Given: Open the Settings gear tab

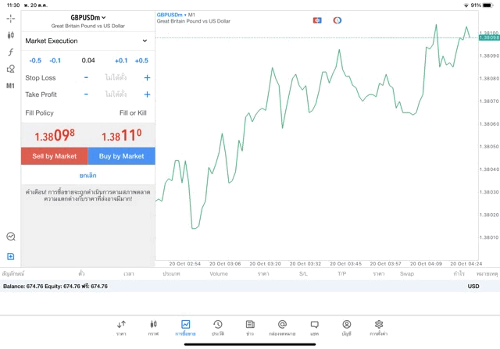Looking at the screenshot, I should pos(379,327).
